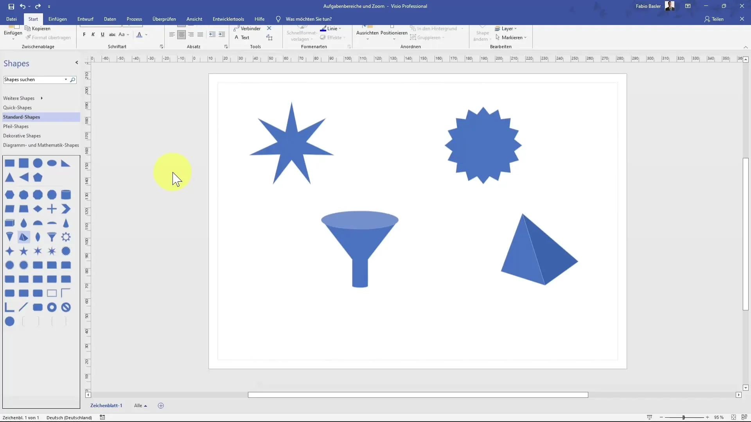Open the Ansicht menu tab
This screenshot has height=422, width=751.
[194, 19]
